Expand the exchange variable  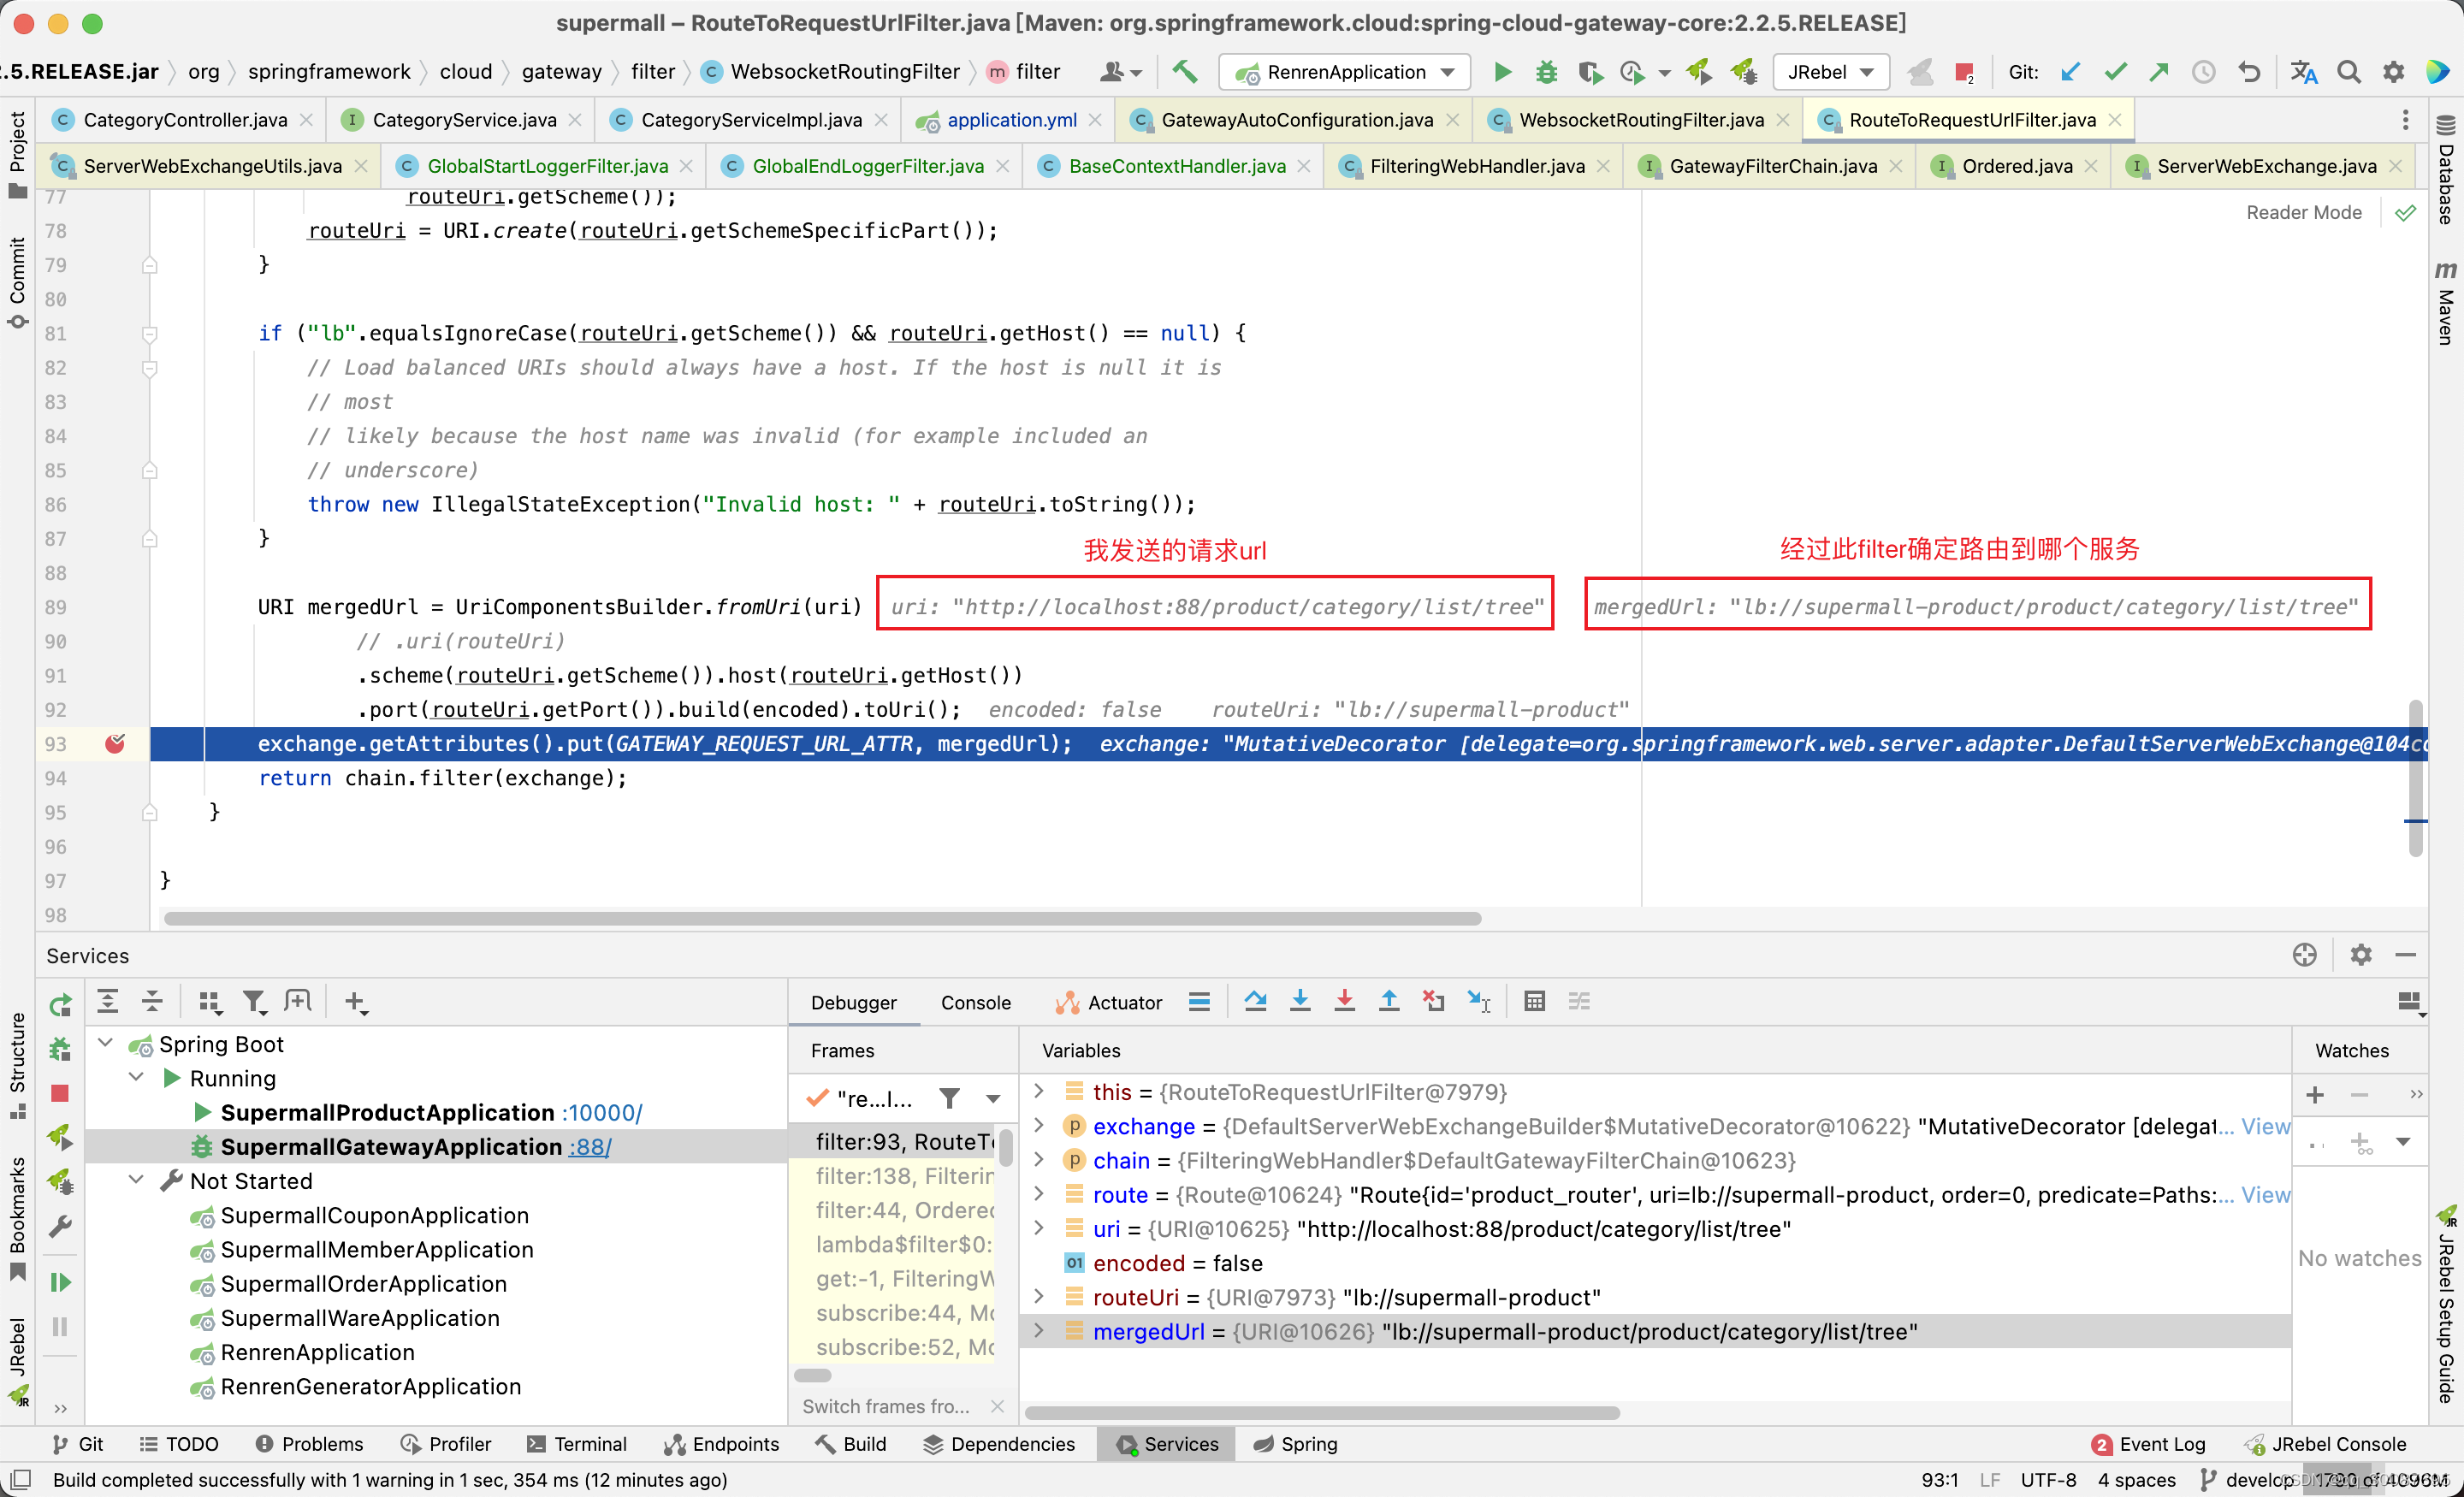[1038, 1126]
